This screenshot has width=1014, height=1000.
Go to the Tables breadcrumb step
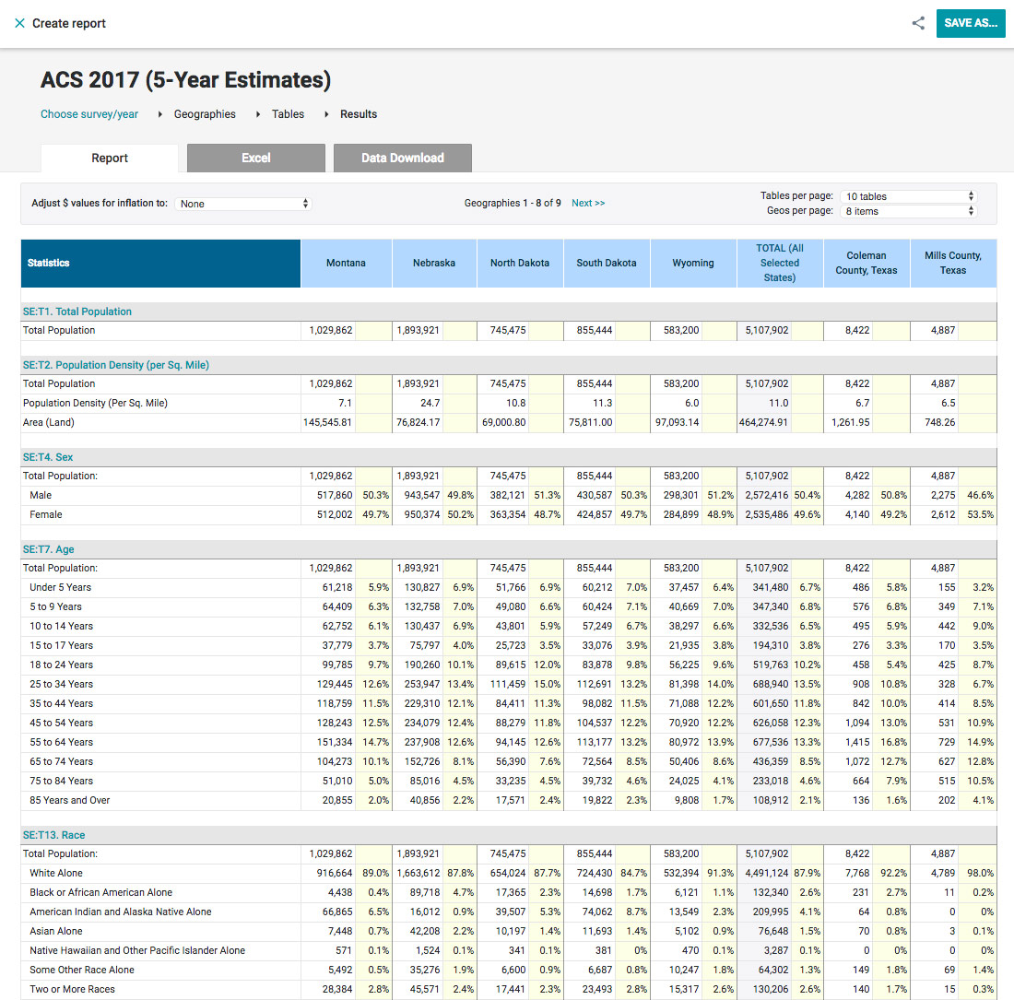click(288, 114)
